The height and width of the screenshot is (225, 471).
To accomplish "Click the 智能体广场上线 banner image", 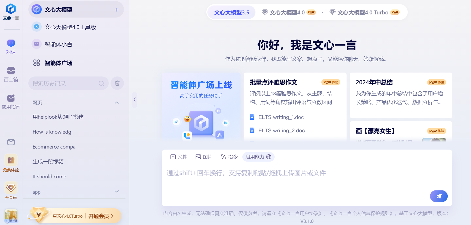I will click(x=201, y=107).
